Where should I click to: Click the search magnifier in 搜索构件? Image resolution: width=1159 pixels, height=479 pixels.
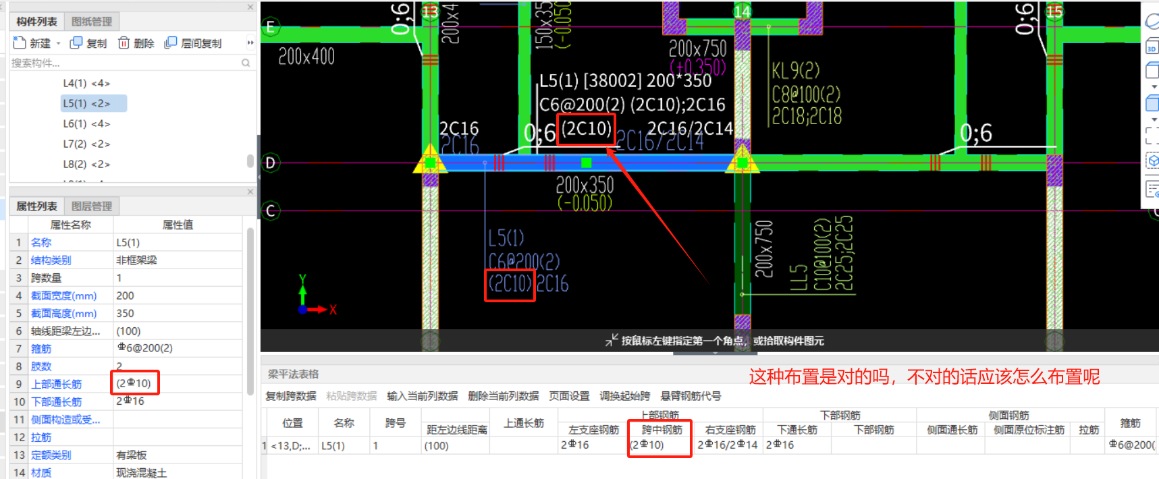pos(246,63)
